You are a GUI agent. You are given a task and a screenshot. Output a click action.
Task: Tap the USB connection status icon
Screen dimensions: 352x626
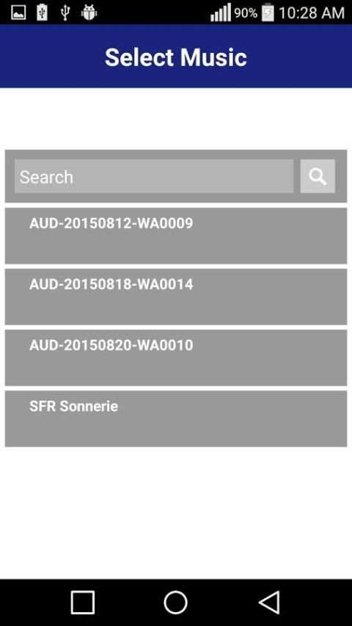65,12
